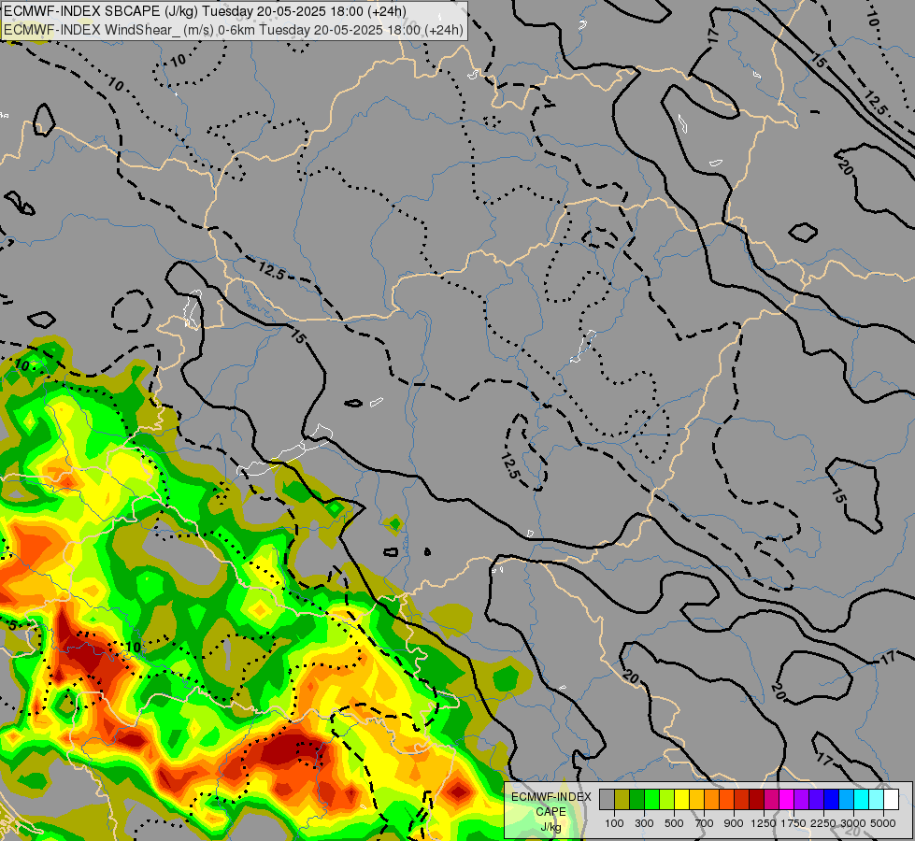The height and width of the screenshot is (841, 915).
Task: Select the lime yellow-green legend swatch
Action: (667, 799)
